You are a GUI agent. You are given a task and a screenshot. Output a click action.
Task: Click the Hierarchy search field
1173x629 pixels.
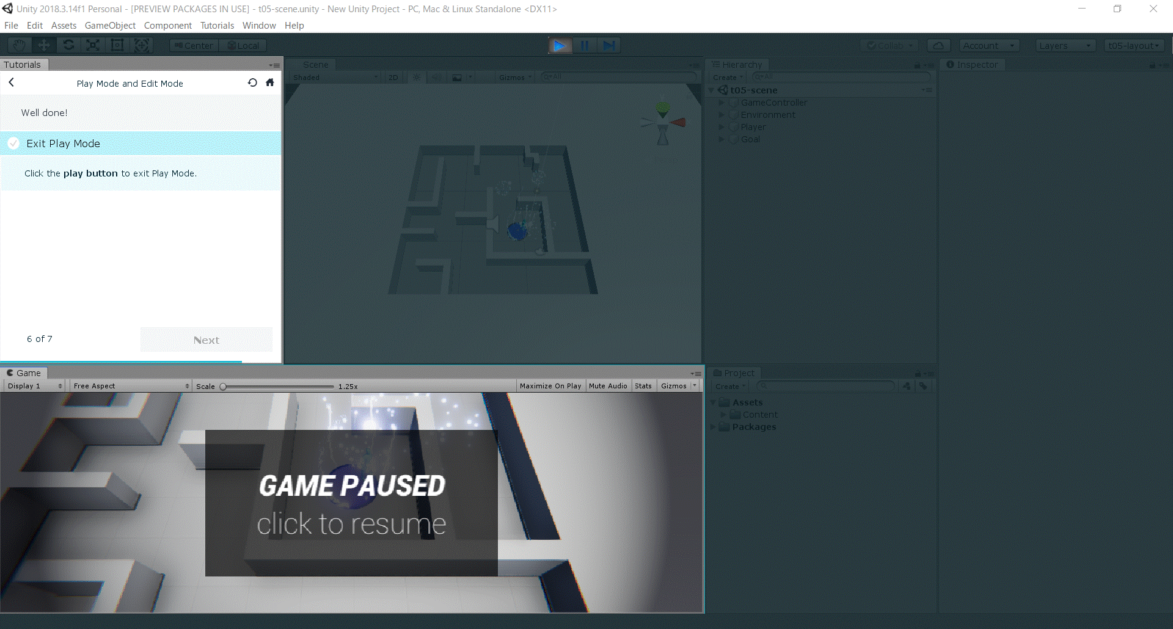(x=841, y=77)
